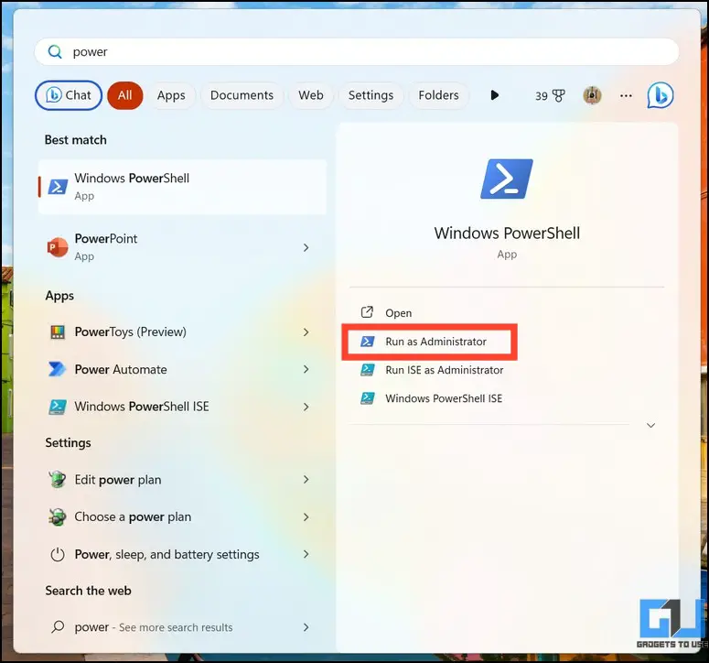Open "power - See more search results"
Viewport: 709px width, 663px height.
coord(182,627)
